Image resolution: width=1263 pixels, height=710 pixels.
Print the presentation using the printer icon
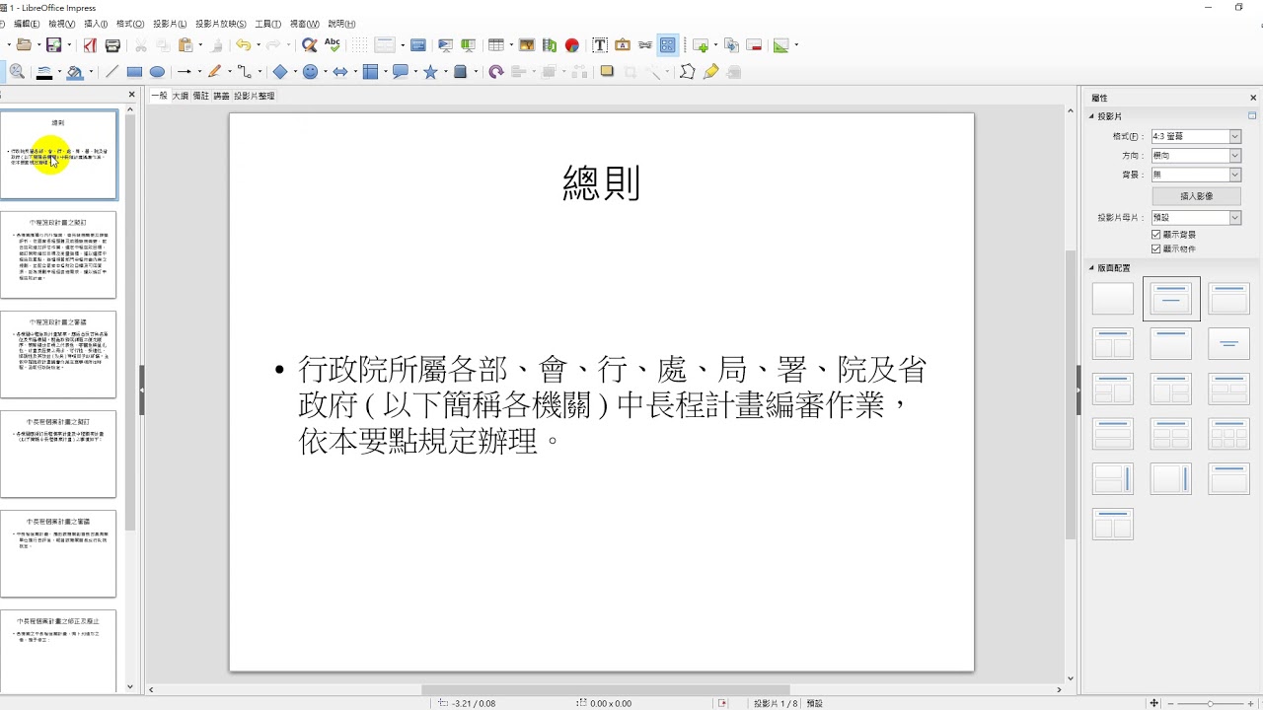[x=112, y=45]
